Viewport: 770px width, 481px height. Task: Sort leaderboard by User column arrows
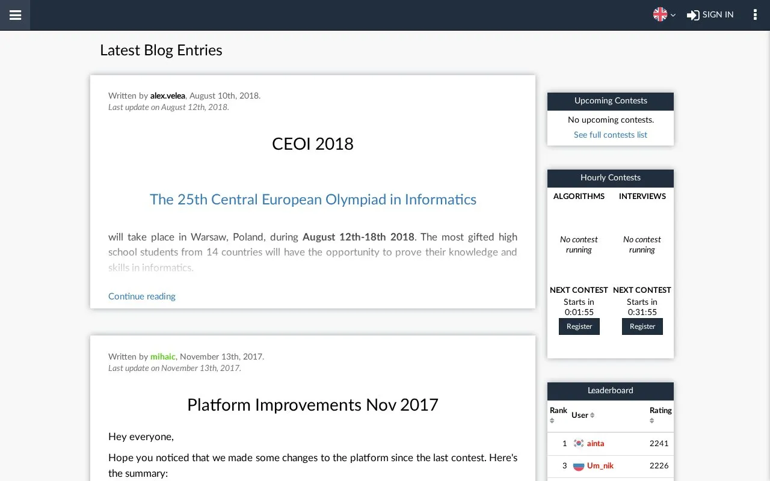tap(592, 415)
